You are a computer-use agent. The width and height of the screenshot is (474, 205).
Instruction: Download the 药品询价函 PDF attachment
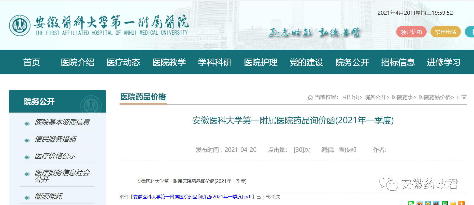click(x=192, y=197)
